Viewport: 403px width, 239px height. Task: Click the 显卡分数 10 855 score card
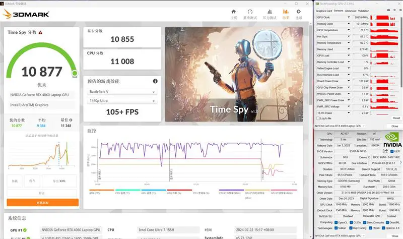122,37
